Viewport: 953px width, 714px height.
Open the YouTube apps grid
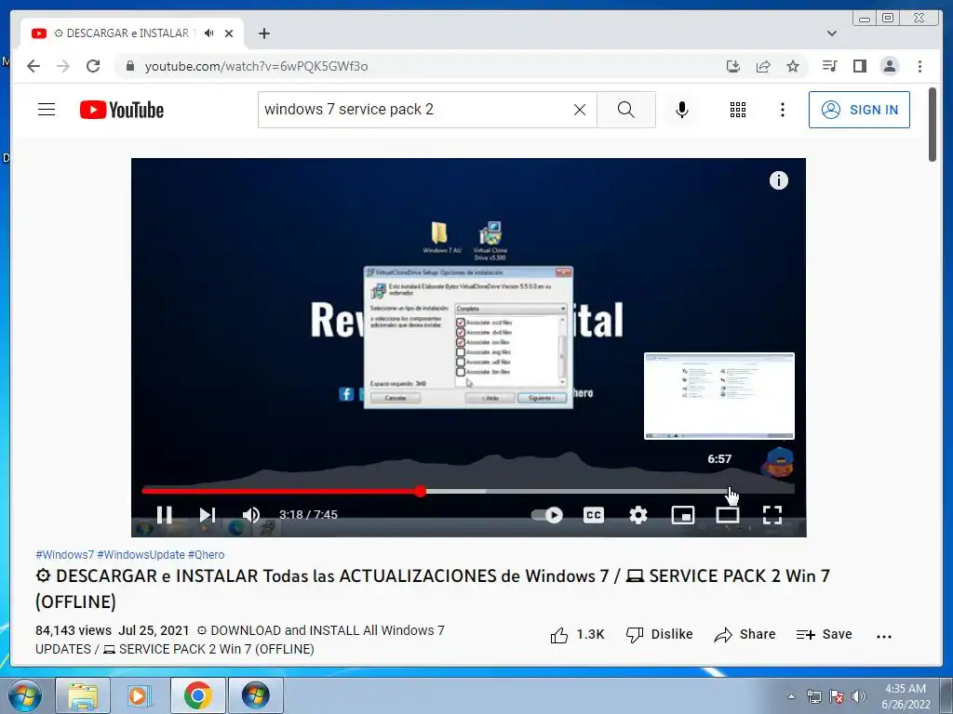click(738, 110)
